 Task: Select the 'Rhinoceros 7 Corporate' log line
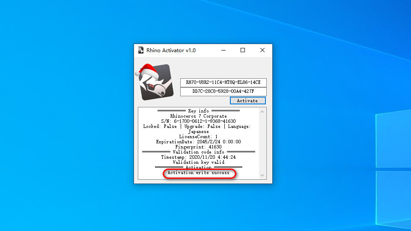click(198, 116)
